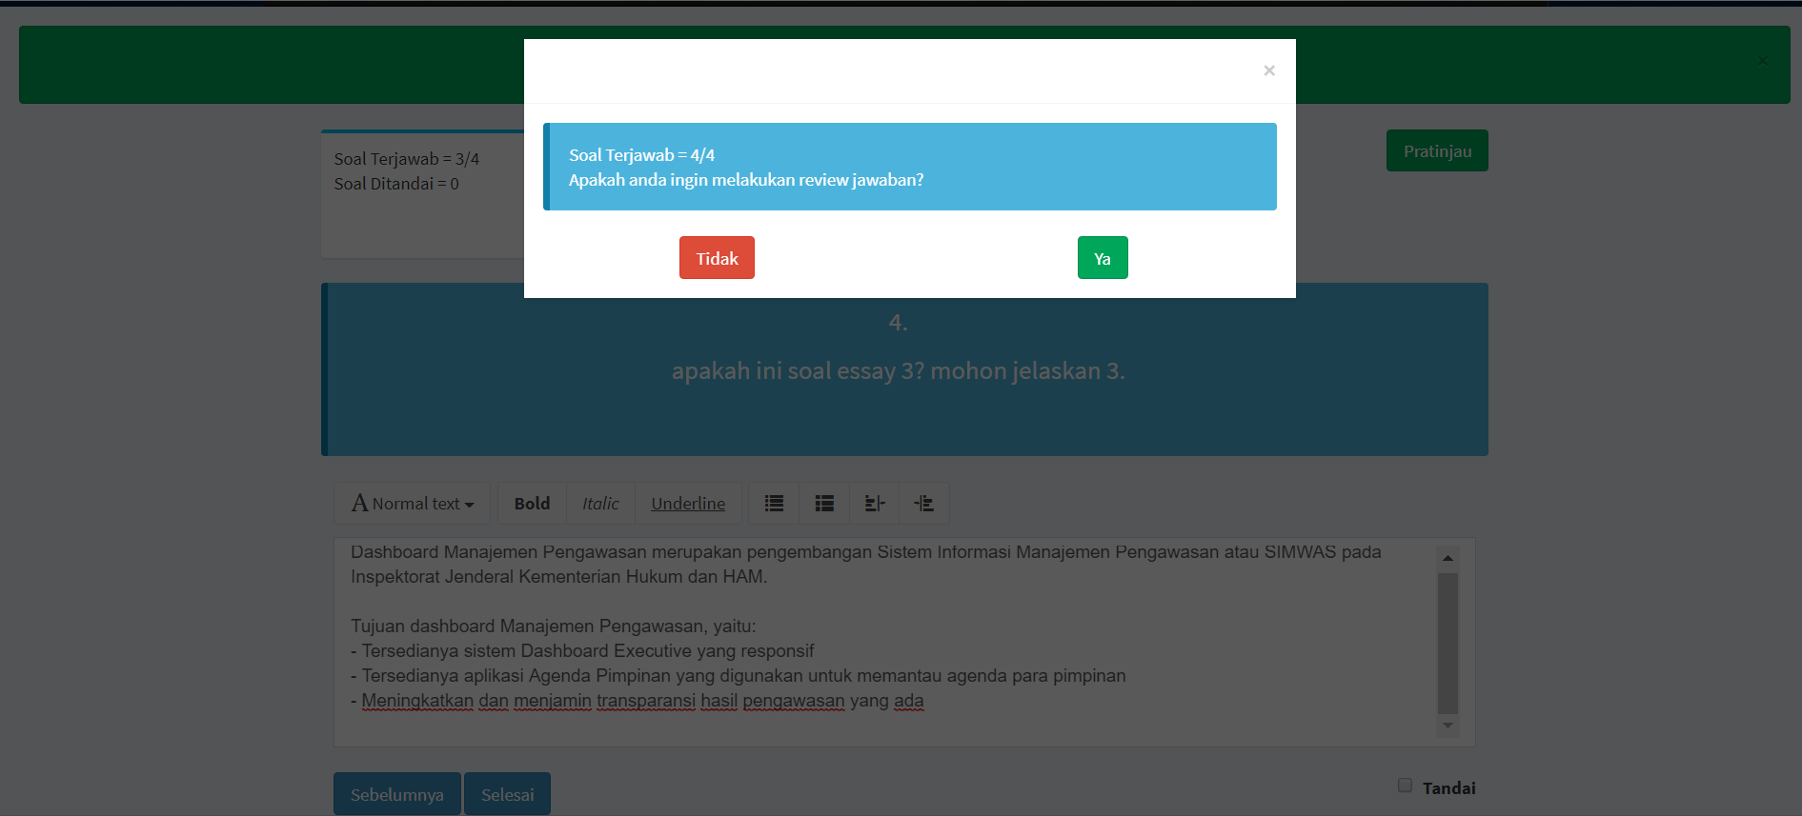Toggle Bold formatting in editor
Image resolution: width=1802 pixels, height=816 pixels.
(x=532, y=504)
